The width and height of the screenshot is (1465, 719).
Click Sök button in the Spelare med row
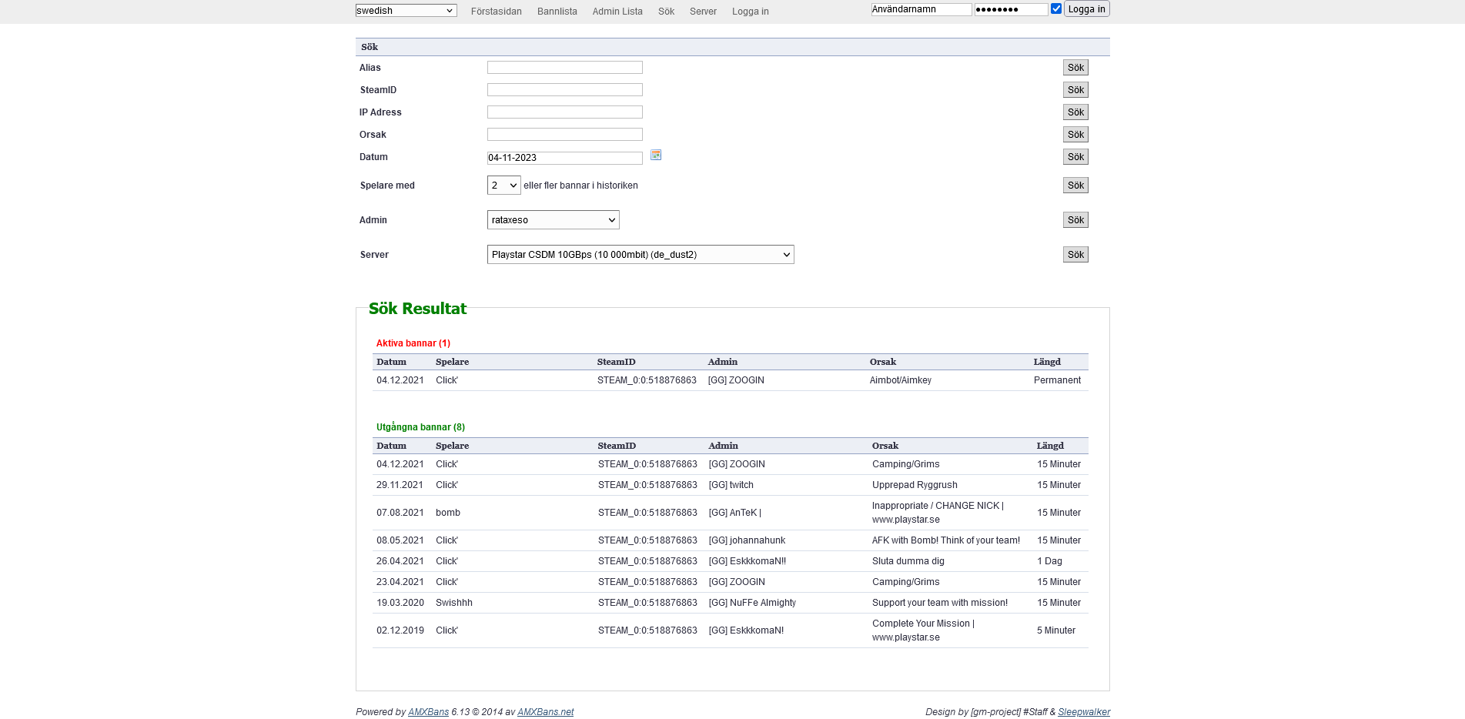coord(1075,186)
